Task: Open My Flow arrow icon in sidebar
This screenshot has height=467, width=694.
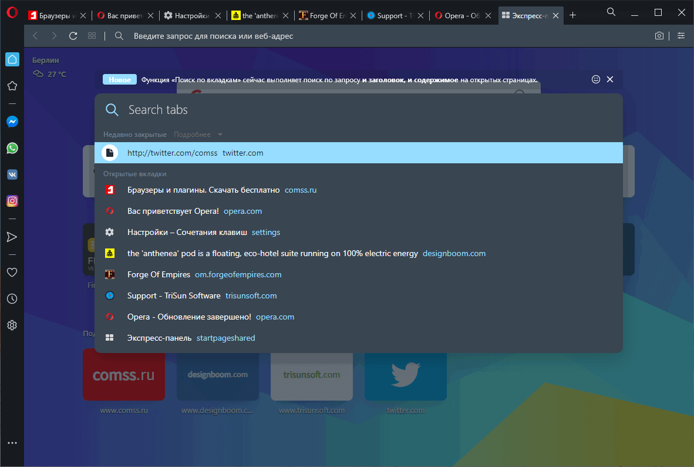Action: (x=12, y=237)
